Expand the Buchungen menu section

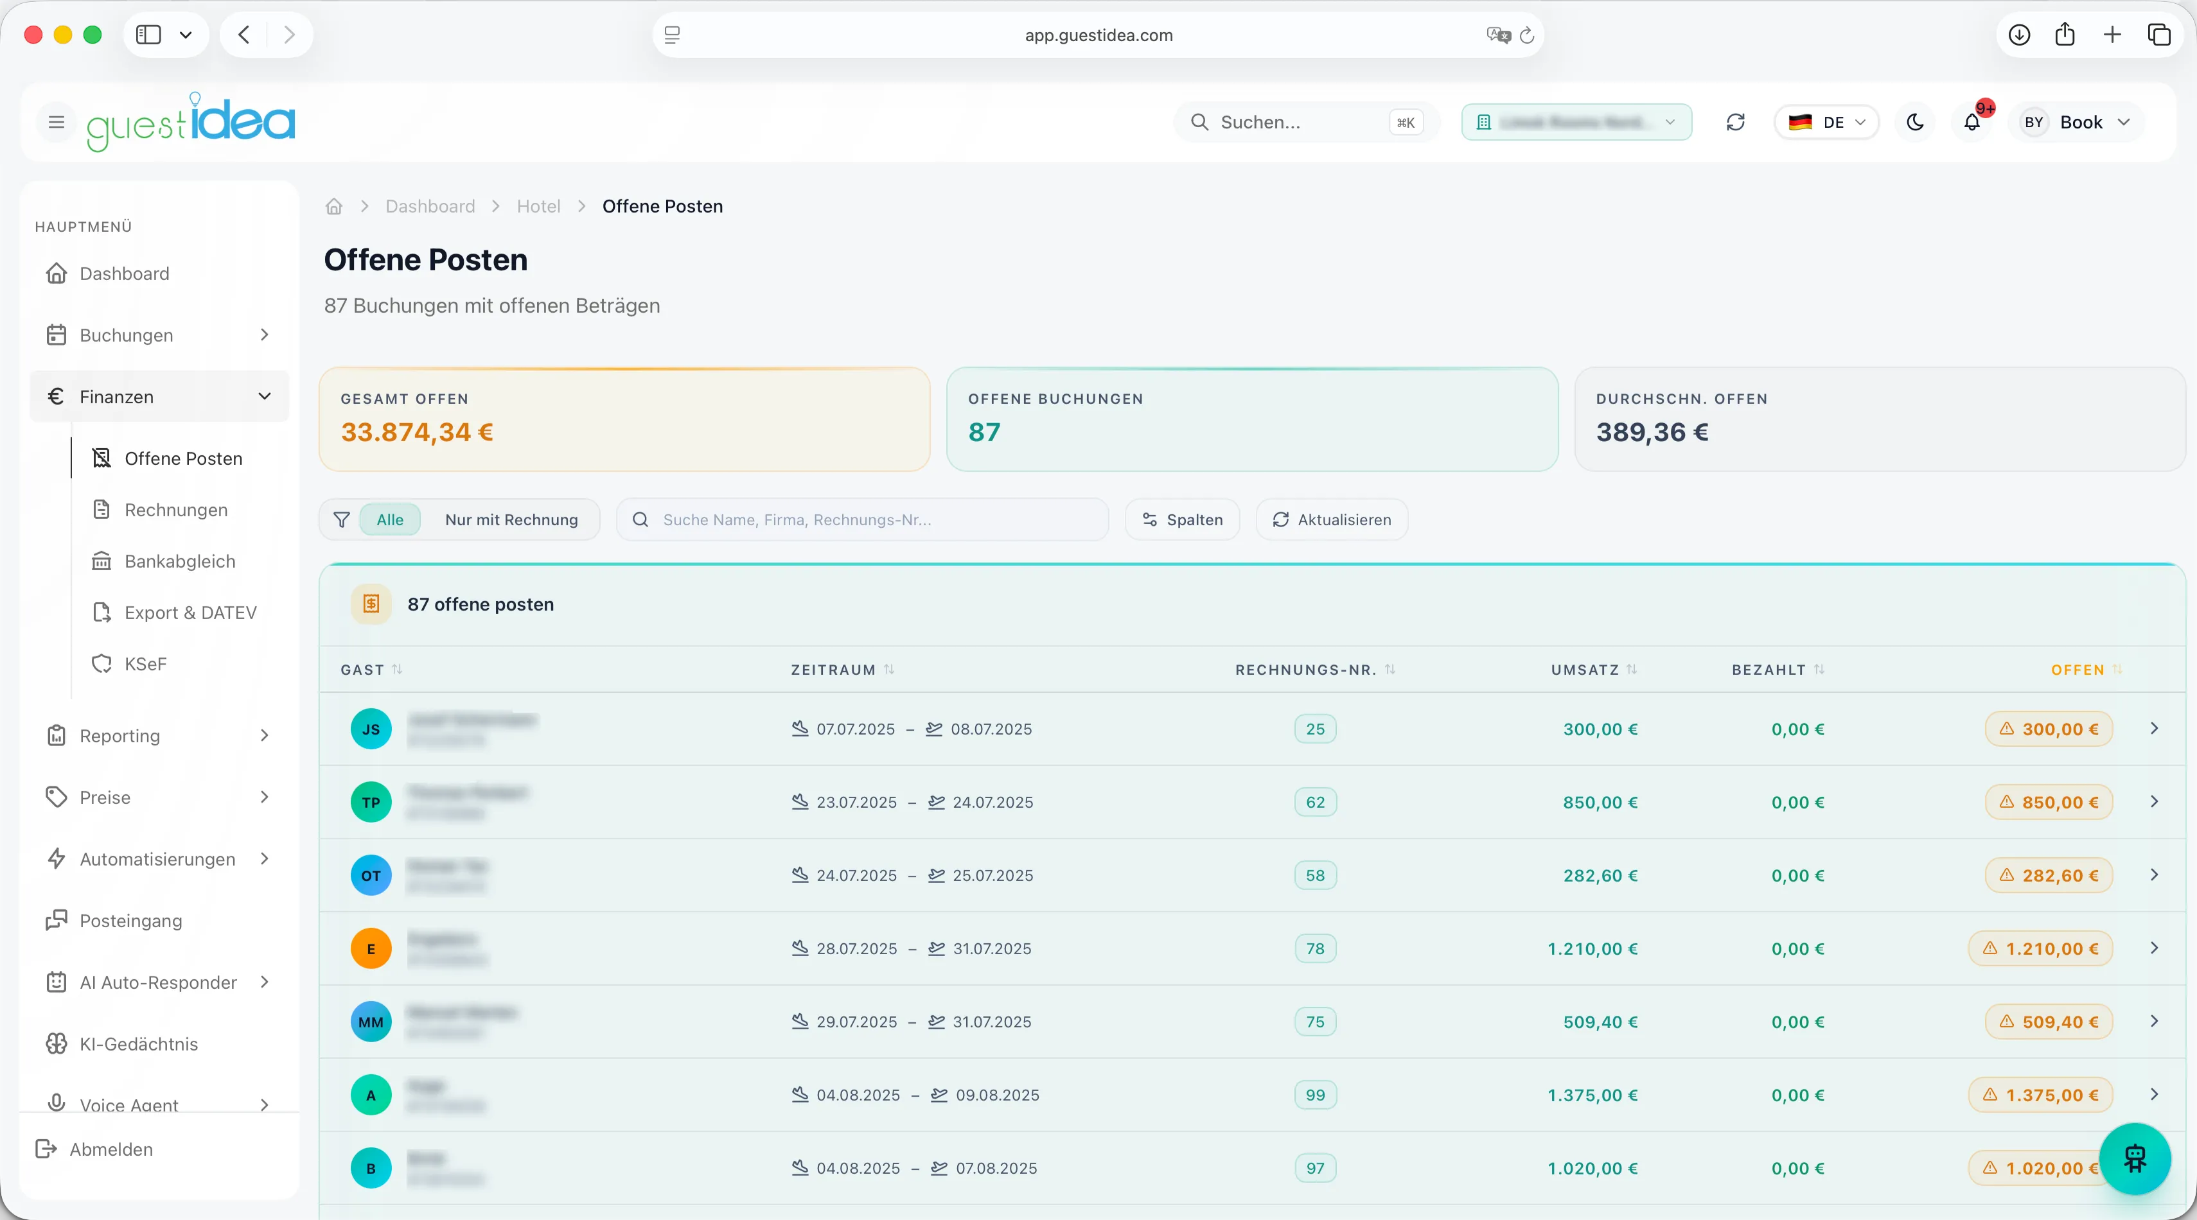(x=159, y=335)
